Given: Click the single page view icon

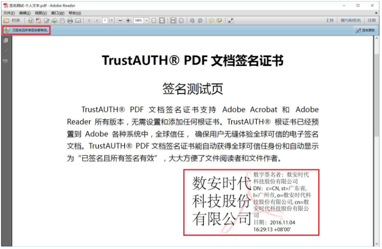Looking at the screenshot, I should 154,21.
